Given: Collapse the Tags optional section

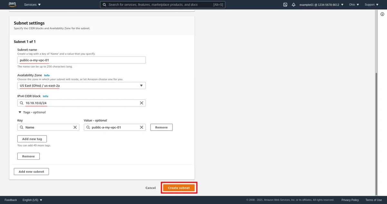Looking at the screenshot, I should (20, 112).
